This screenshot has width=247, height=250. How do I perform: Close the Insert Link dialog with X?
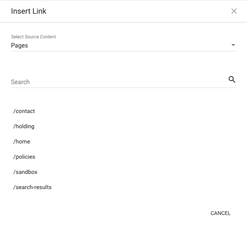[x=234, y=11]
